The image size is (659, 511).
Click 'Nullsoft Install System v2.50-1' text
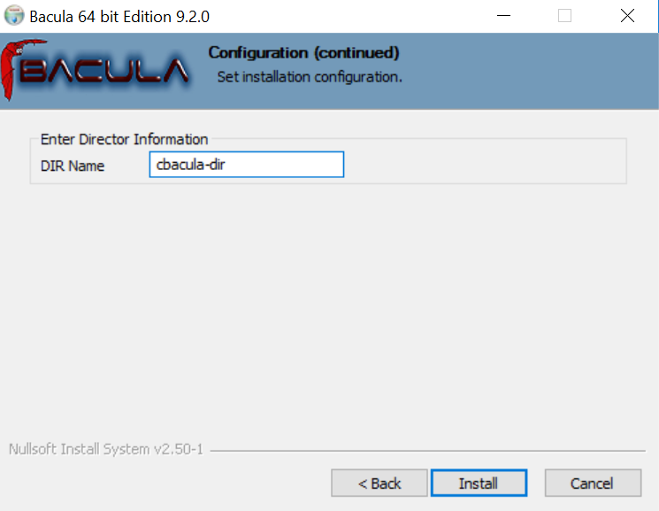click(x=106, y=449)
